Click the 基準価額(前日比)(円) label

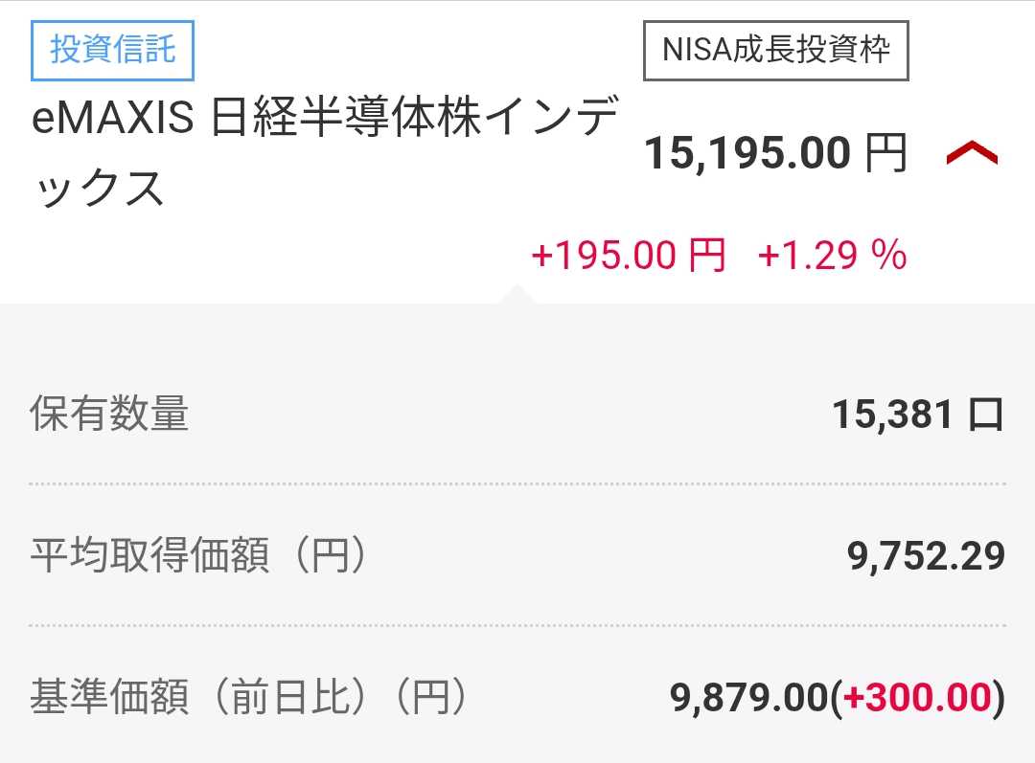(x=249, y=697)
